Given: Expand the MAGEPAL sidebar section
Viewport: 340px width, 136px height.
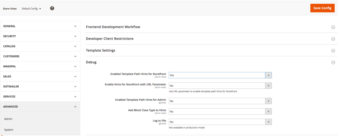Looking at the screenshot, I should coord(40,66).
